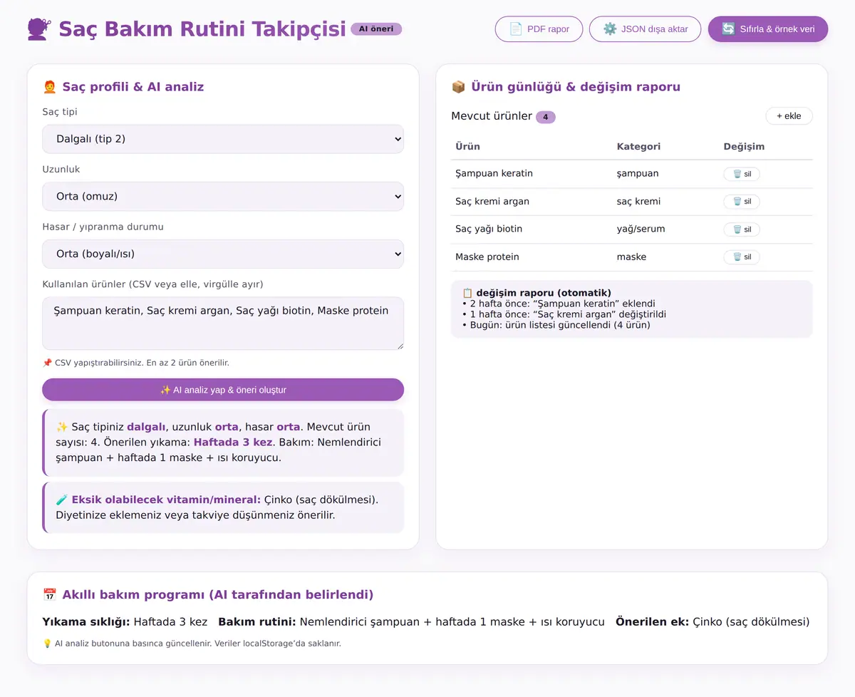Click the "1 hafta önce" report entry

point(564,314)
